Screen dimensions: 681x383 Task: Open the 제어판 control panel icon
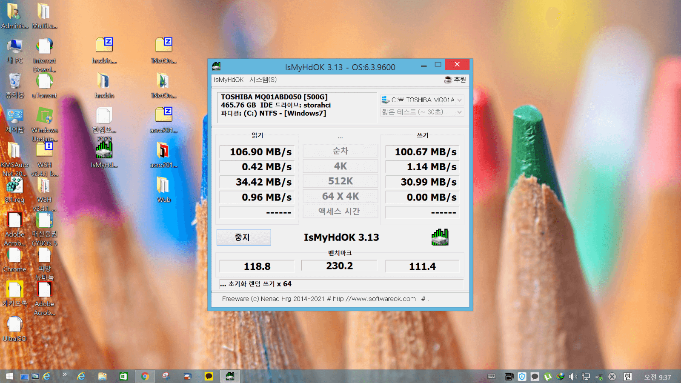point(15,120)
